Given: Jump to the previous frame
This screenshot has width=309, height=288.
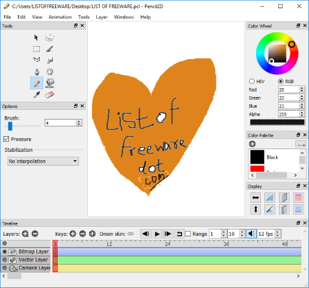Looking at the screenshot, I should pyautogui.click(x=146, y=234).
